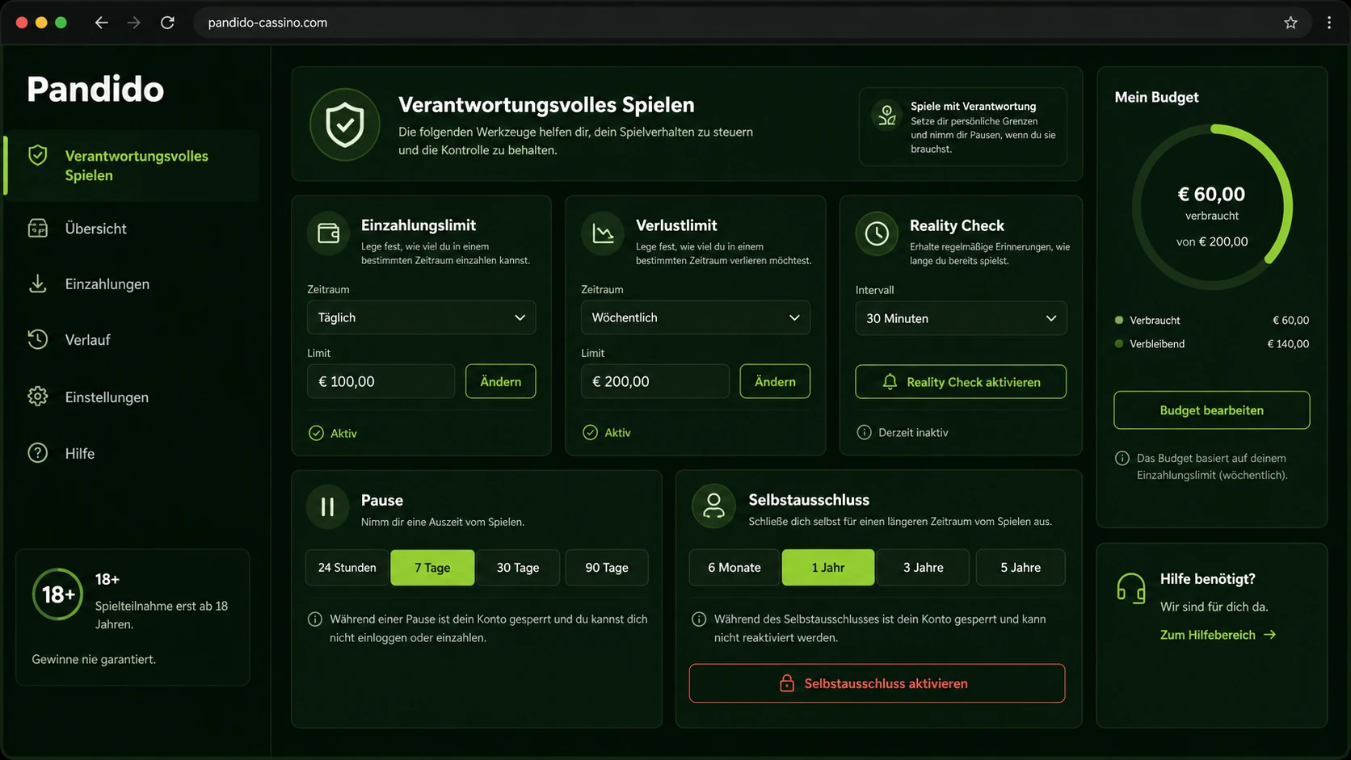1351x760 pixels.
Task: Reload the page with browser refresh icon
Action: click(x=167, y=23)
